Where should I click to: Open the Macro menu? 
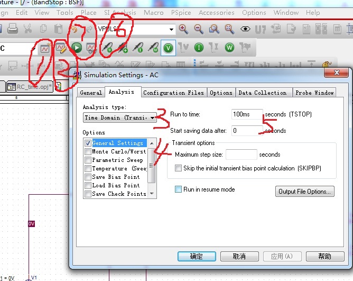pyautogui.click(x=154, y=13)
